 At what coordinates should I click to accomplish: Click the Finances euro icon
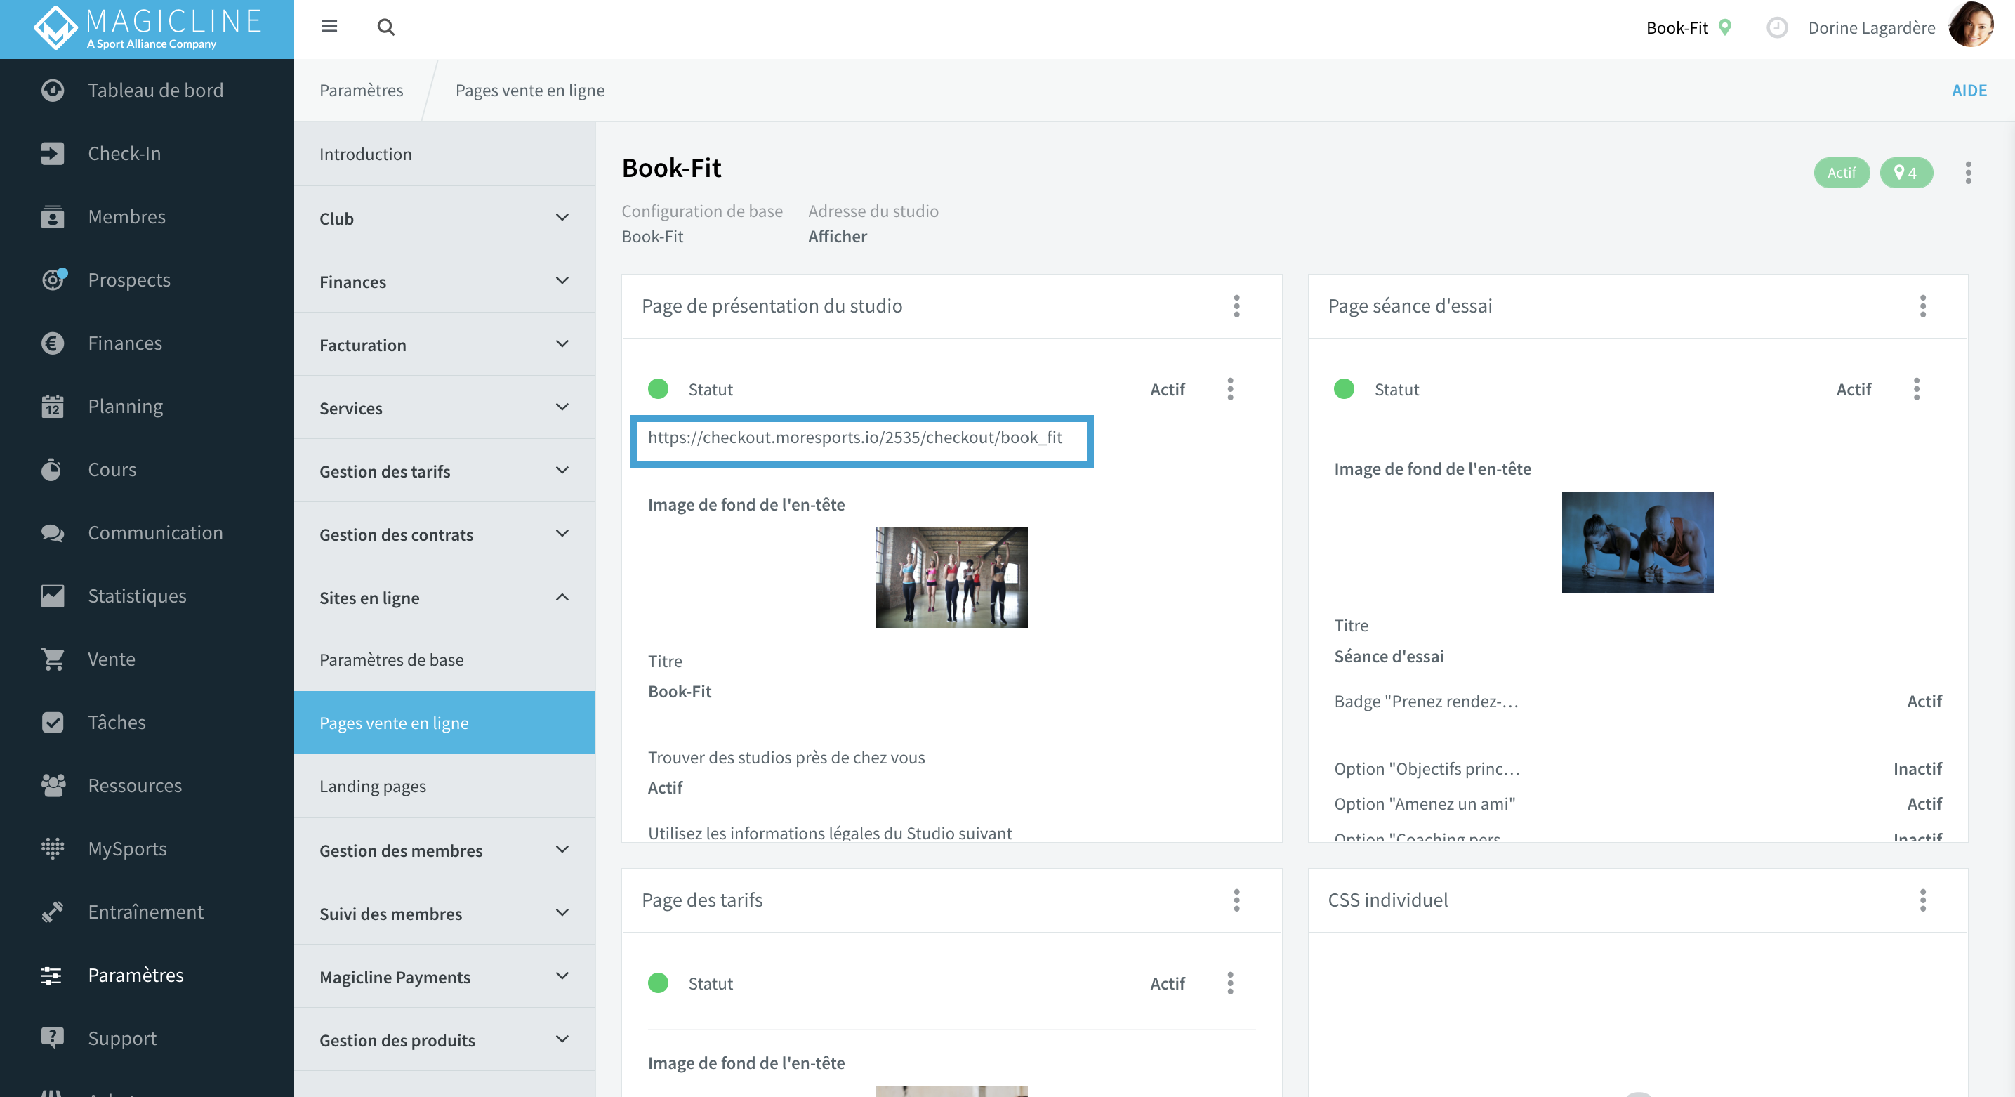click(x=53, y=343)
